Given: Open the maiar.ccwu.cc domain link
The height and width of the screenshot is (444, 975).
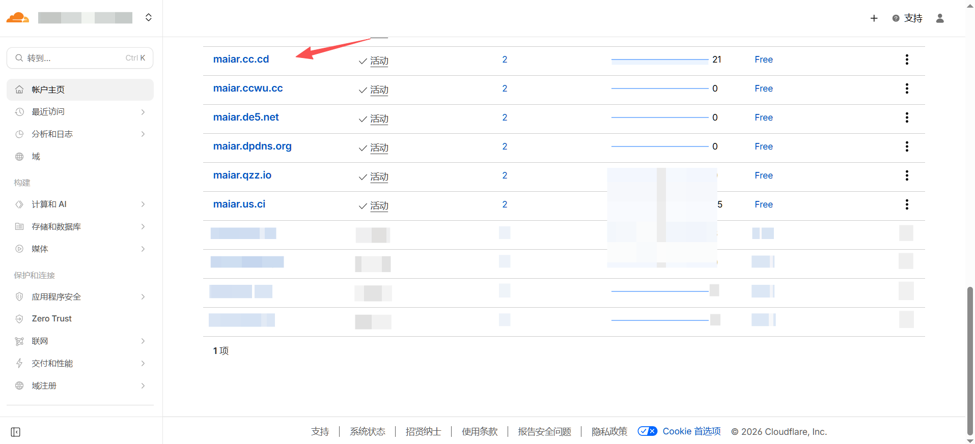Looking at the screenshot, I should (248, 88).
